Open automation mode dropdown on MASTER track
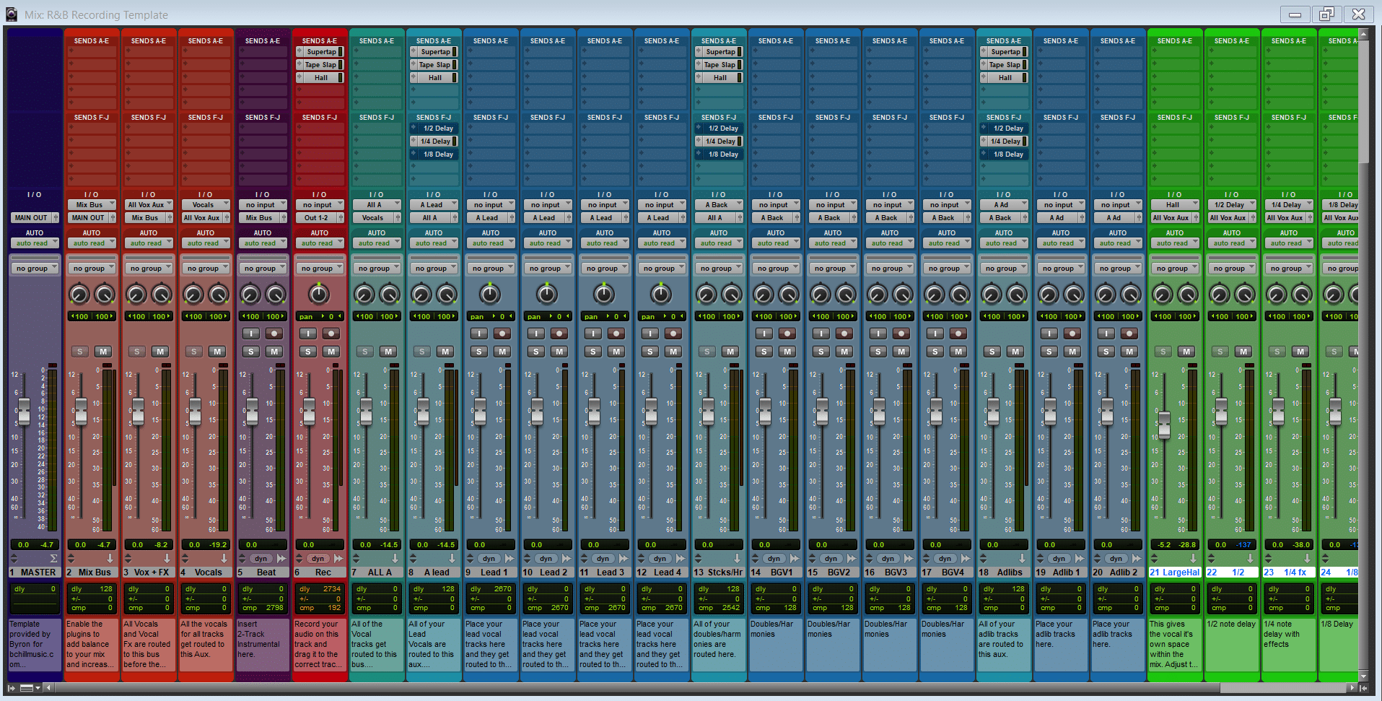1382x701 pixels. tap(34, 243)
